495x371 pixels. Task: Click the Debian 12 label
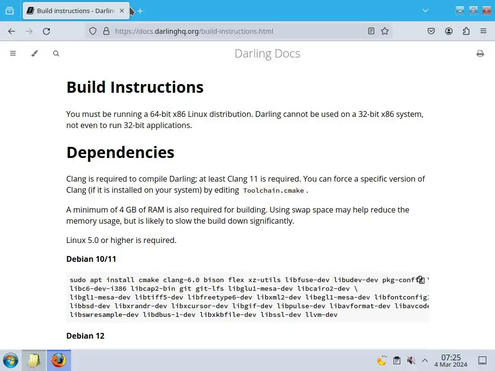point(85,336)
